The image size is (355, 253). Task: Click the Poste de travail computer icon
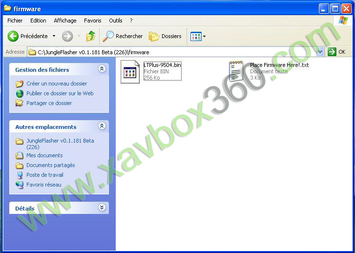pos(20,175)
